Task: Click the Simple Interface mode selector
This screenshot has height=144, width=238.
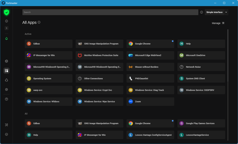Action: tap(214, 12)
